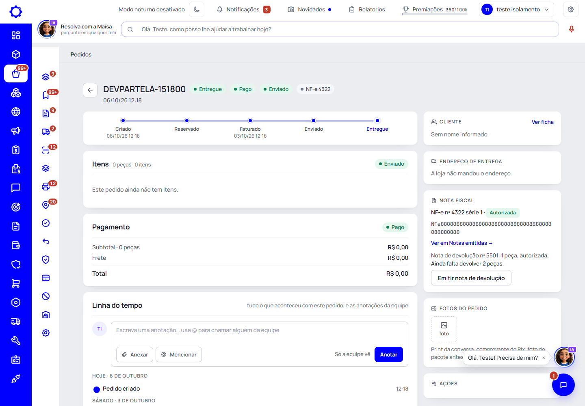
Task: Click the Anotar button
Action: (x=389, y=354)
